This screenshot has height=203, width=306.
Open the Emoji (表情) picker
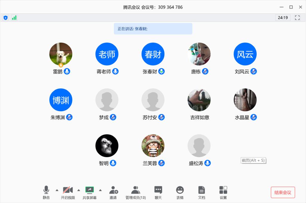pos(180,192)
